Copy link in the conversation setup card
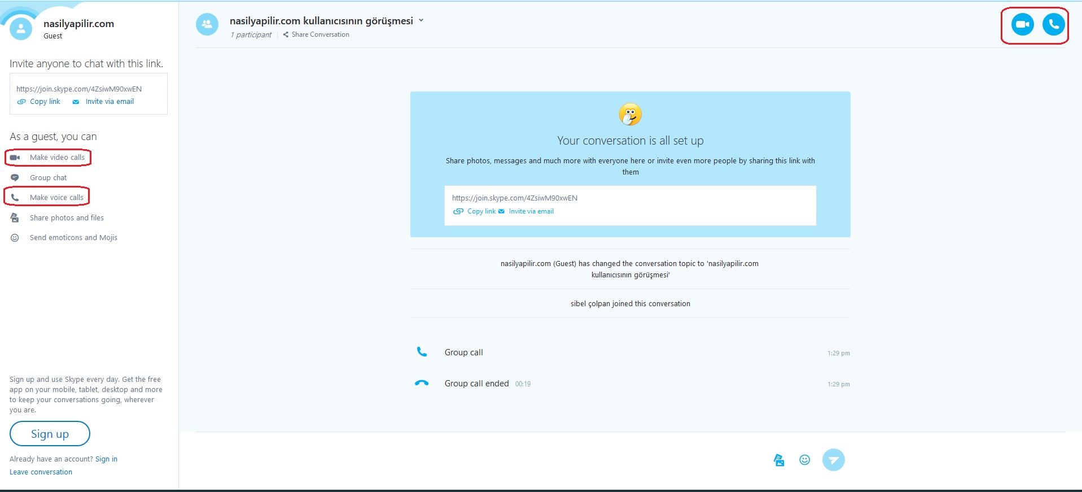Viewport: 1082px width, 492px height. click(481, 211)
